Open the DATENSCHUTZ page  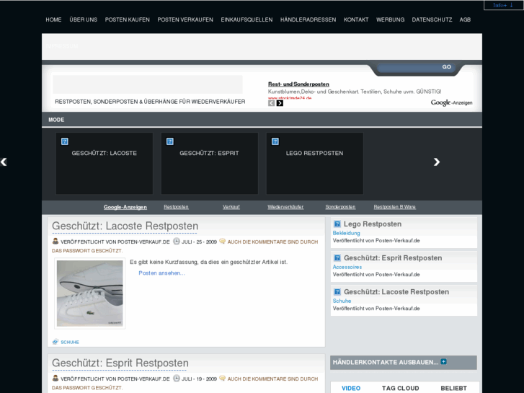(x=432, y=19)
